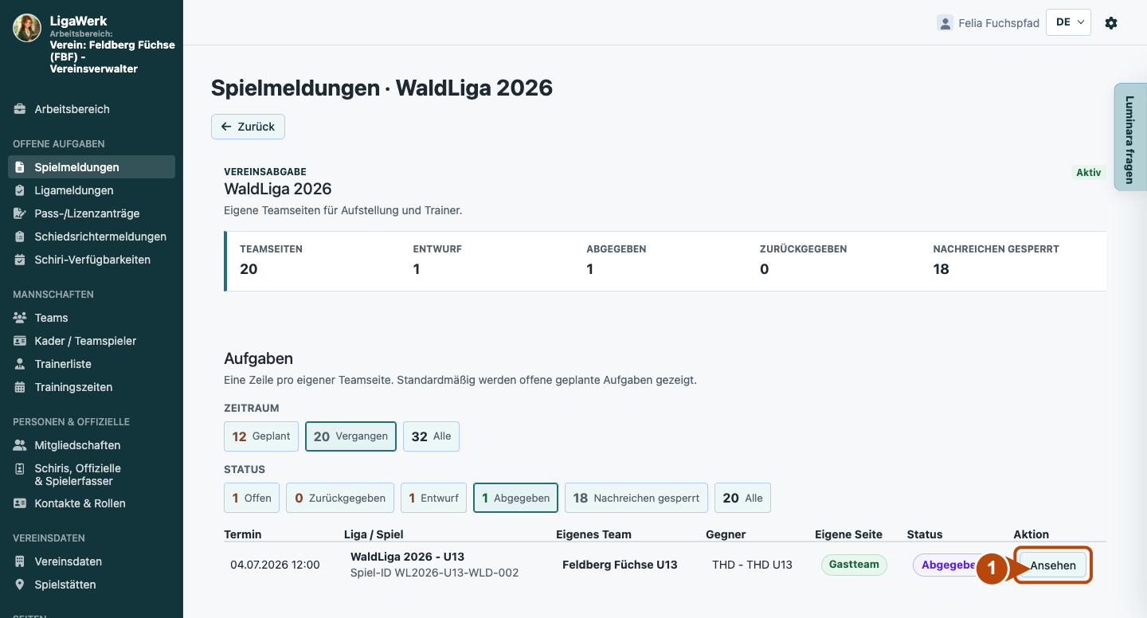Image resolution: width=1147 pixels, height=618 pixels.
Task: Click the Schiris, Offizielle & Spielerfasser icon
Action: tap(20, 468)
